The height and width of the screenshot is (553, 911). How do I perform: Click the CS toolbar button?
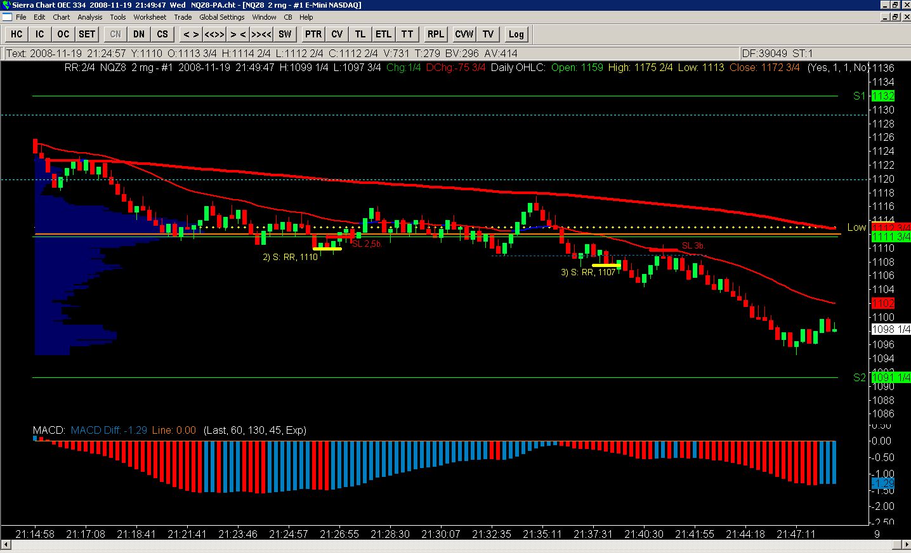(x=162, y=34)
